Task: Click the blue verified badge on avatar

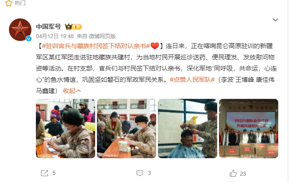Action: click(29, 39)
